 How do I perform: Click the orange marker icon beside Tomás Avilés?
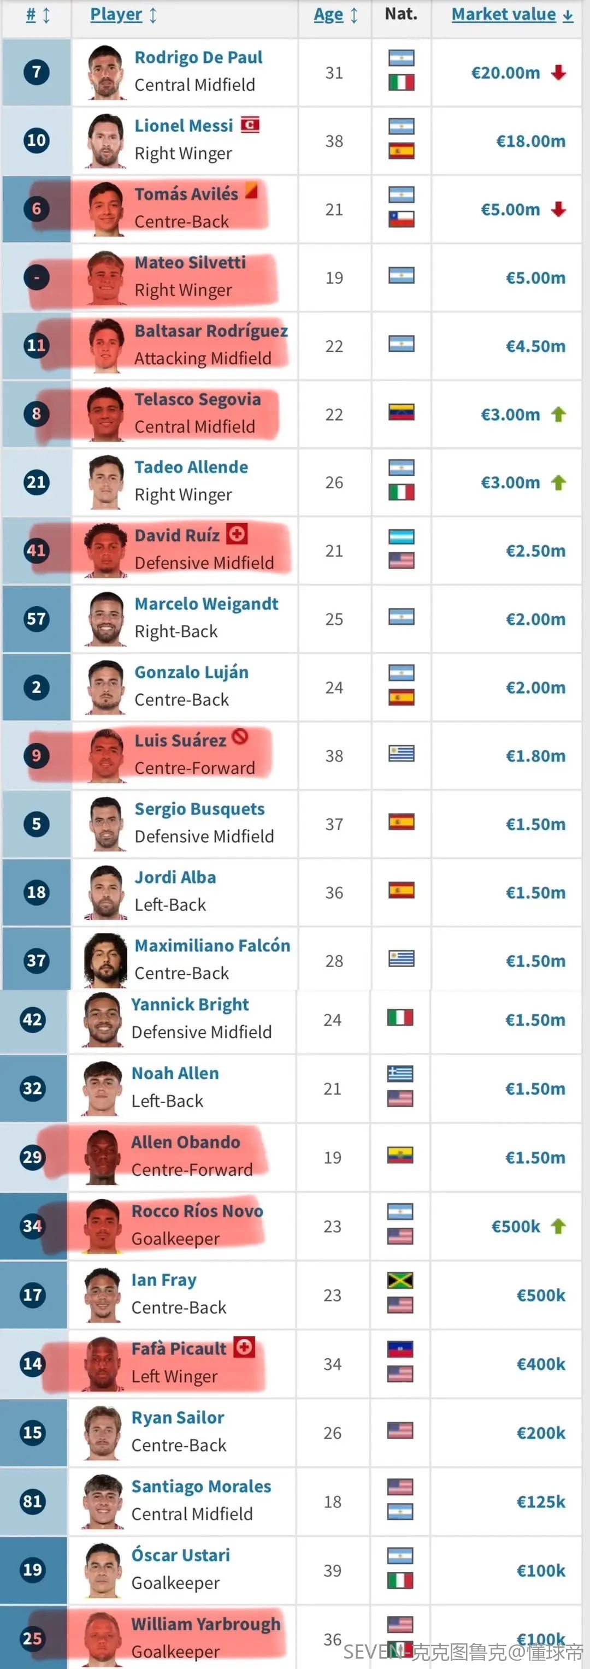pyautogui.click(x=251, y=191)
